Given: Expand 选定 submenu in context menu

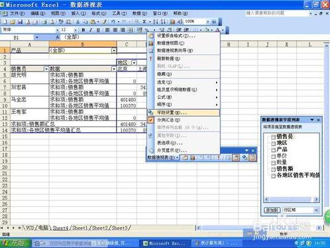Looking at the screenshot, I should 184,82.
